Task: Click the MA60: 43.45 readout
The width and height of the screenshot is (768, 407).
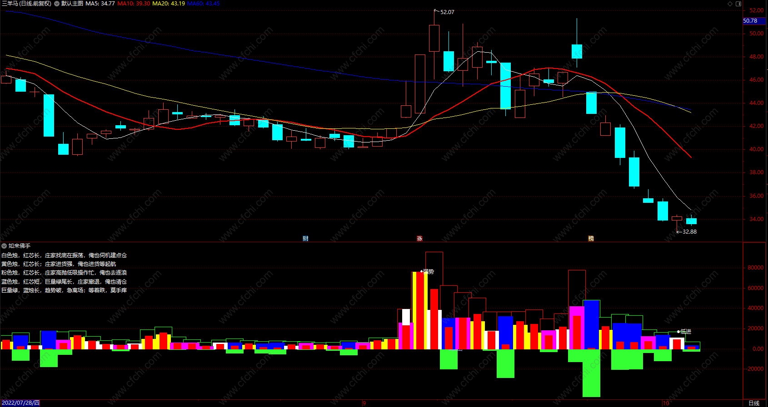Action: 204,4
